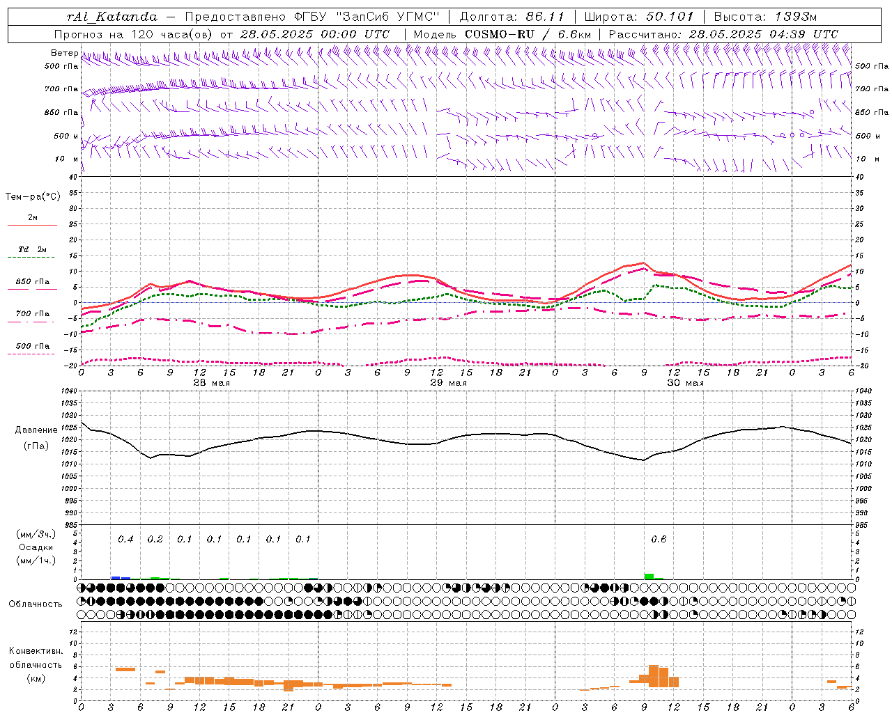Click the '2м' temperature legend entry
The image size is (892, 713).
point(33,218)
